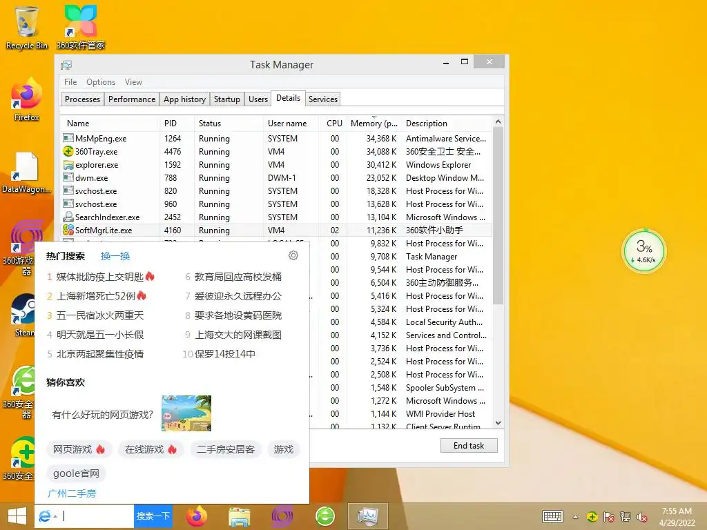Click the explorer.exe process icon
The height and width of the screenshot is (530, 707).
click(x=68, y=164)
